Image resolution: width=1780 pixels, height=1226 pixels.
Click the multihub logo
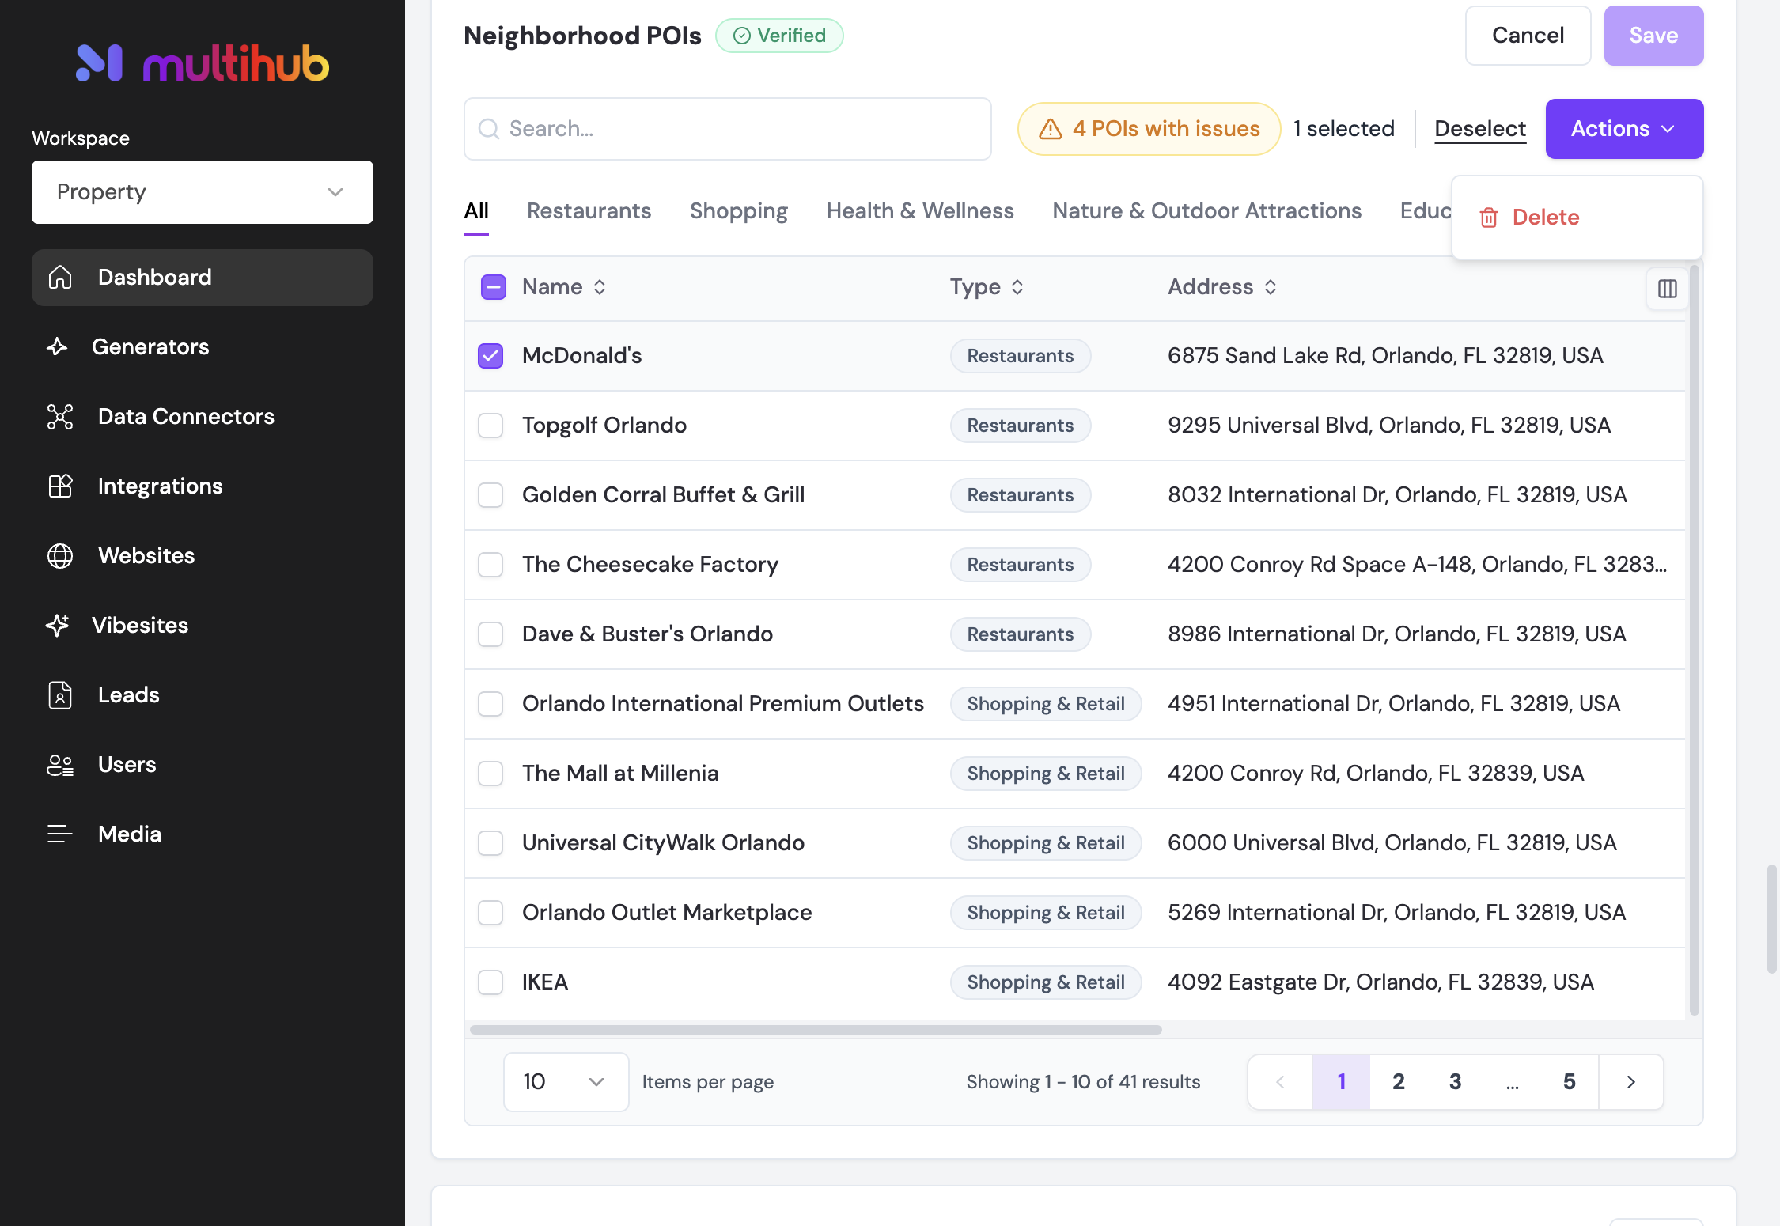(202, 62)
